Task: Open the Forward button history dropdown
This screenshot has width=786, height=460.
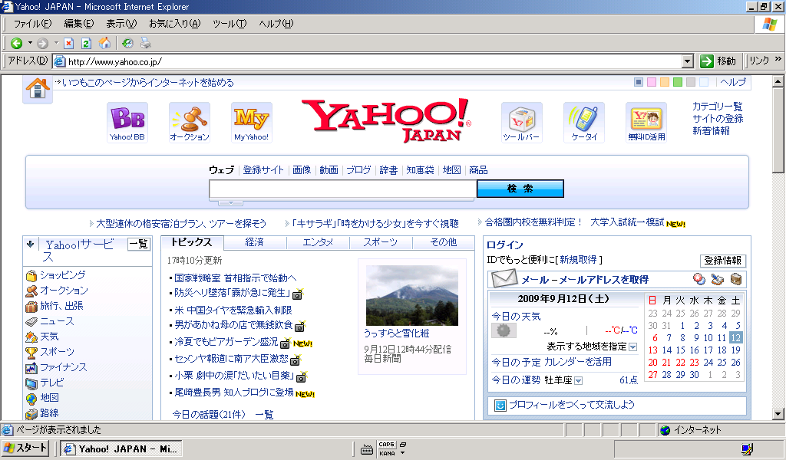Action: click(x=55, y=44)
